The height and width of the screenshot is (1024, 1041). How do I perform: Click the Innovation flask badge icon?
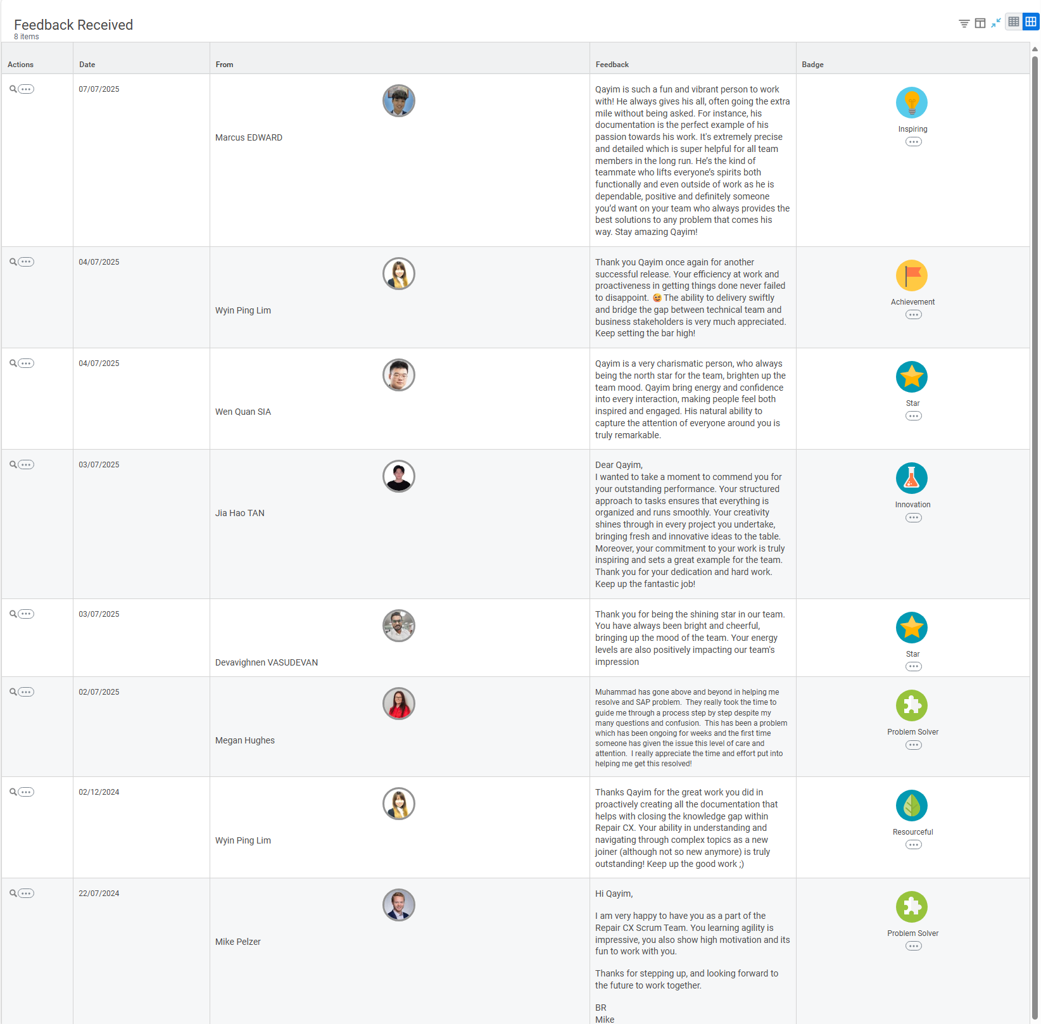912,478
